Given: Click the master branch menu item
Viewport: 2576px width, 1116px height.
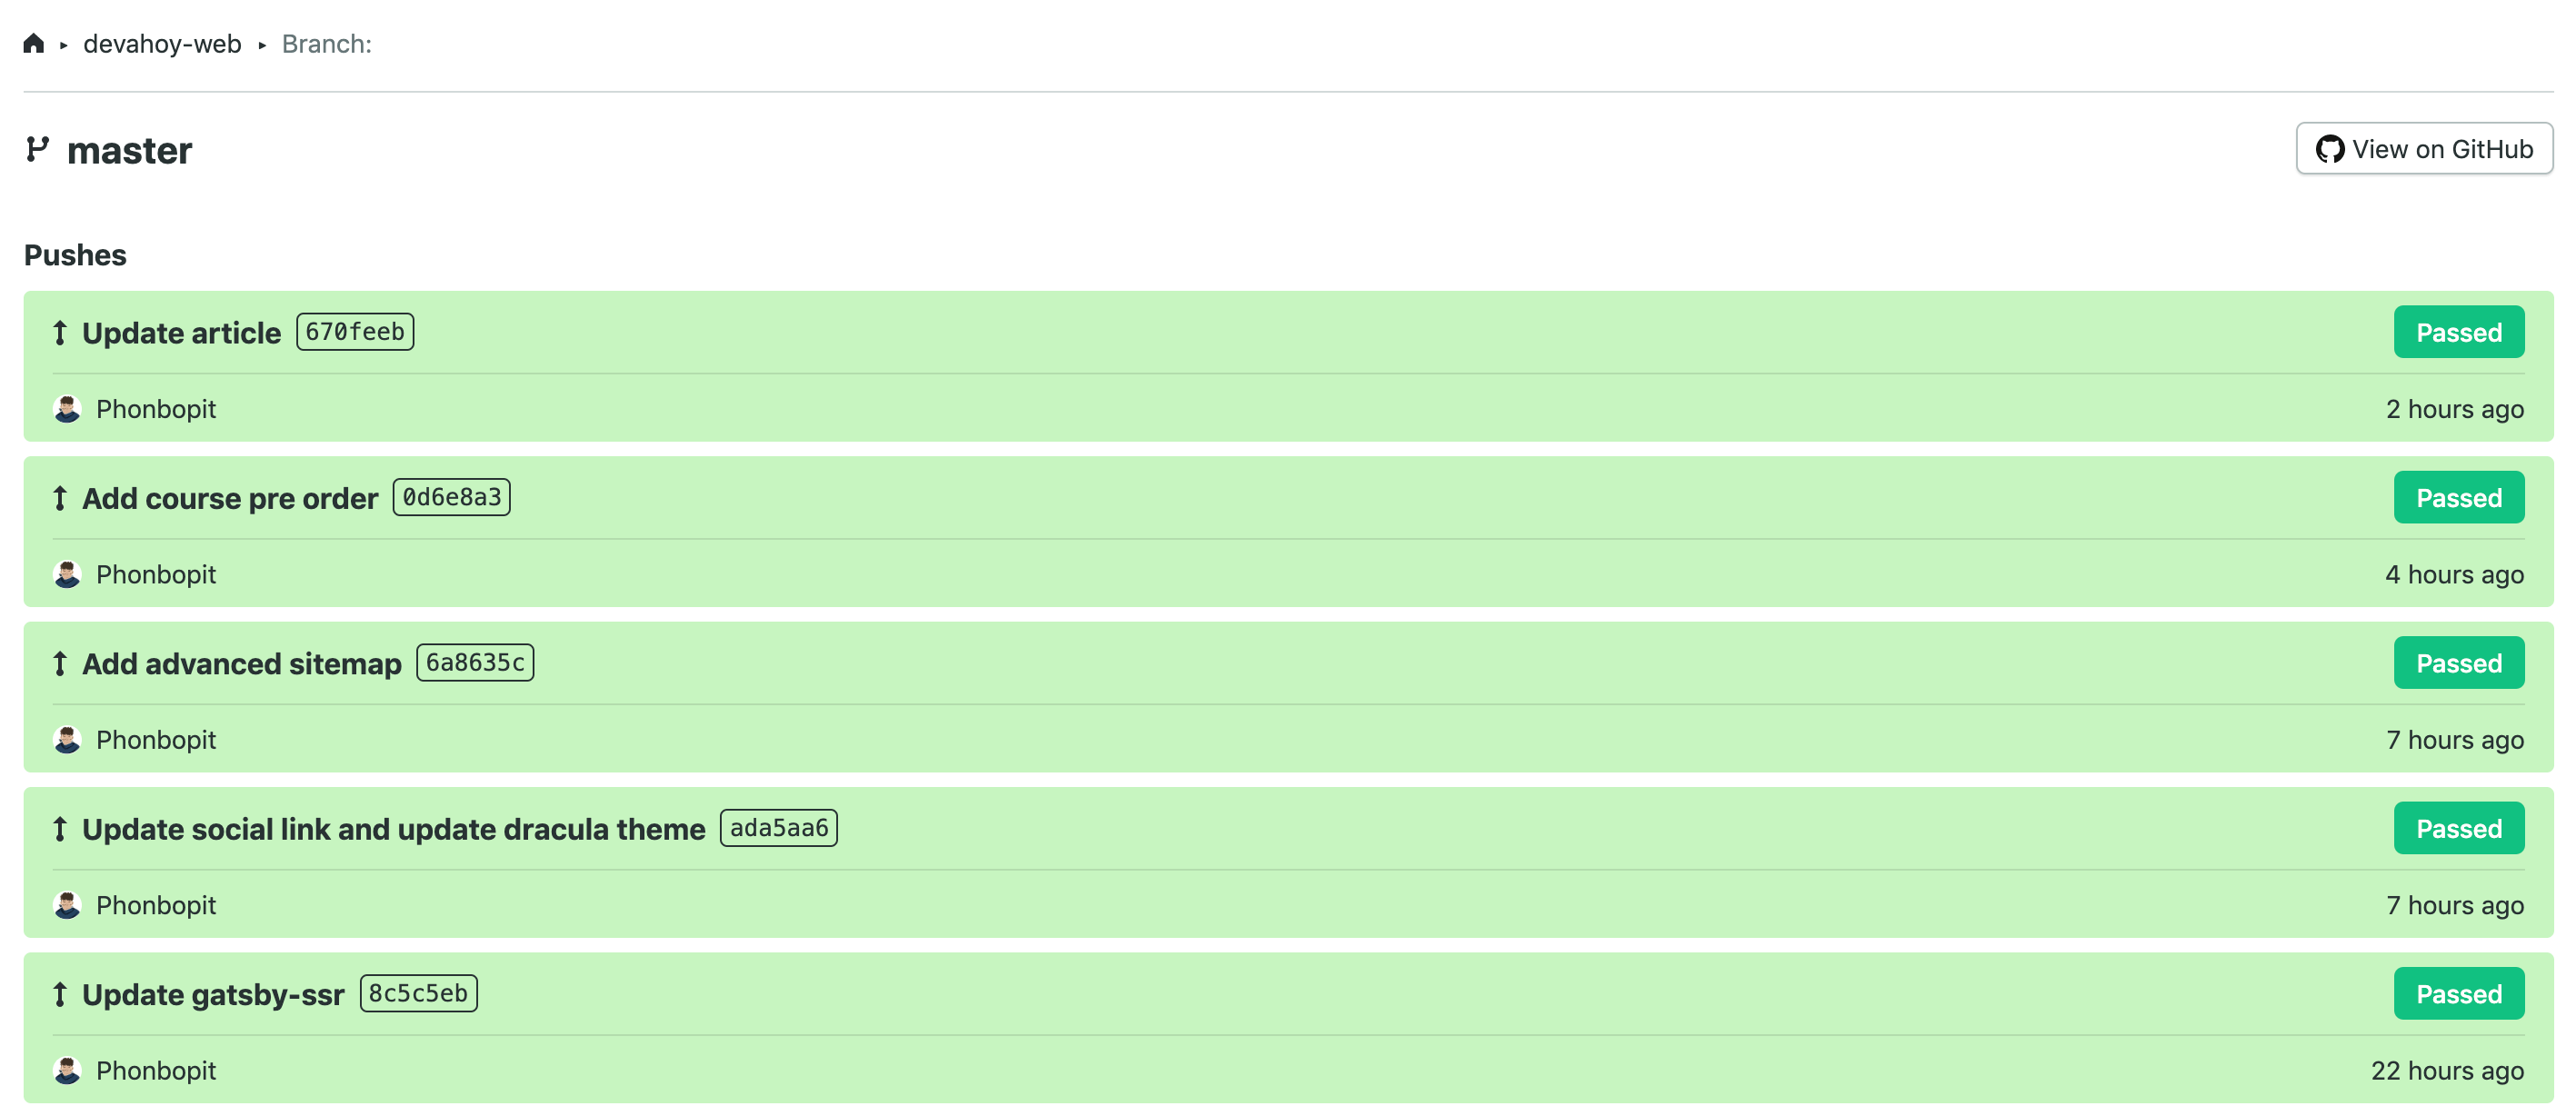Looking at the screenshot, I should 128,148.
